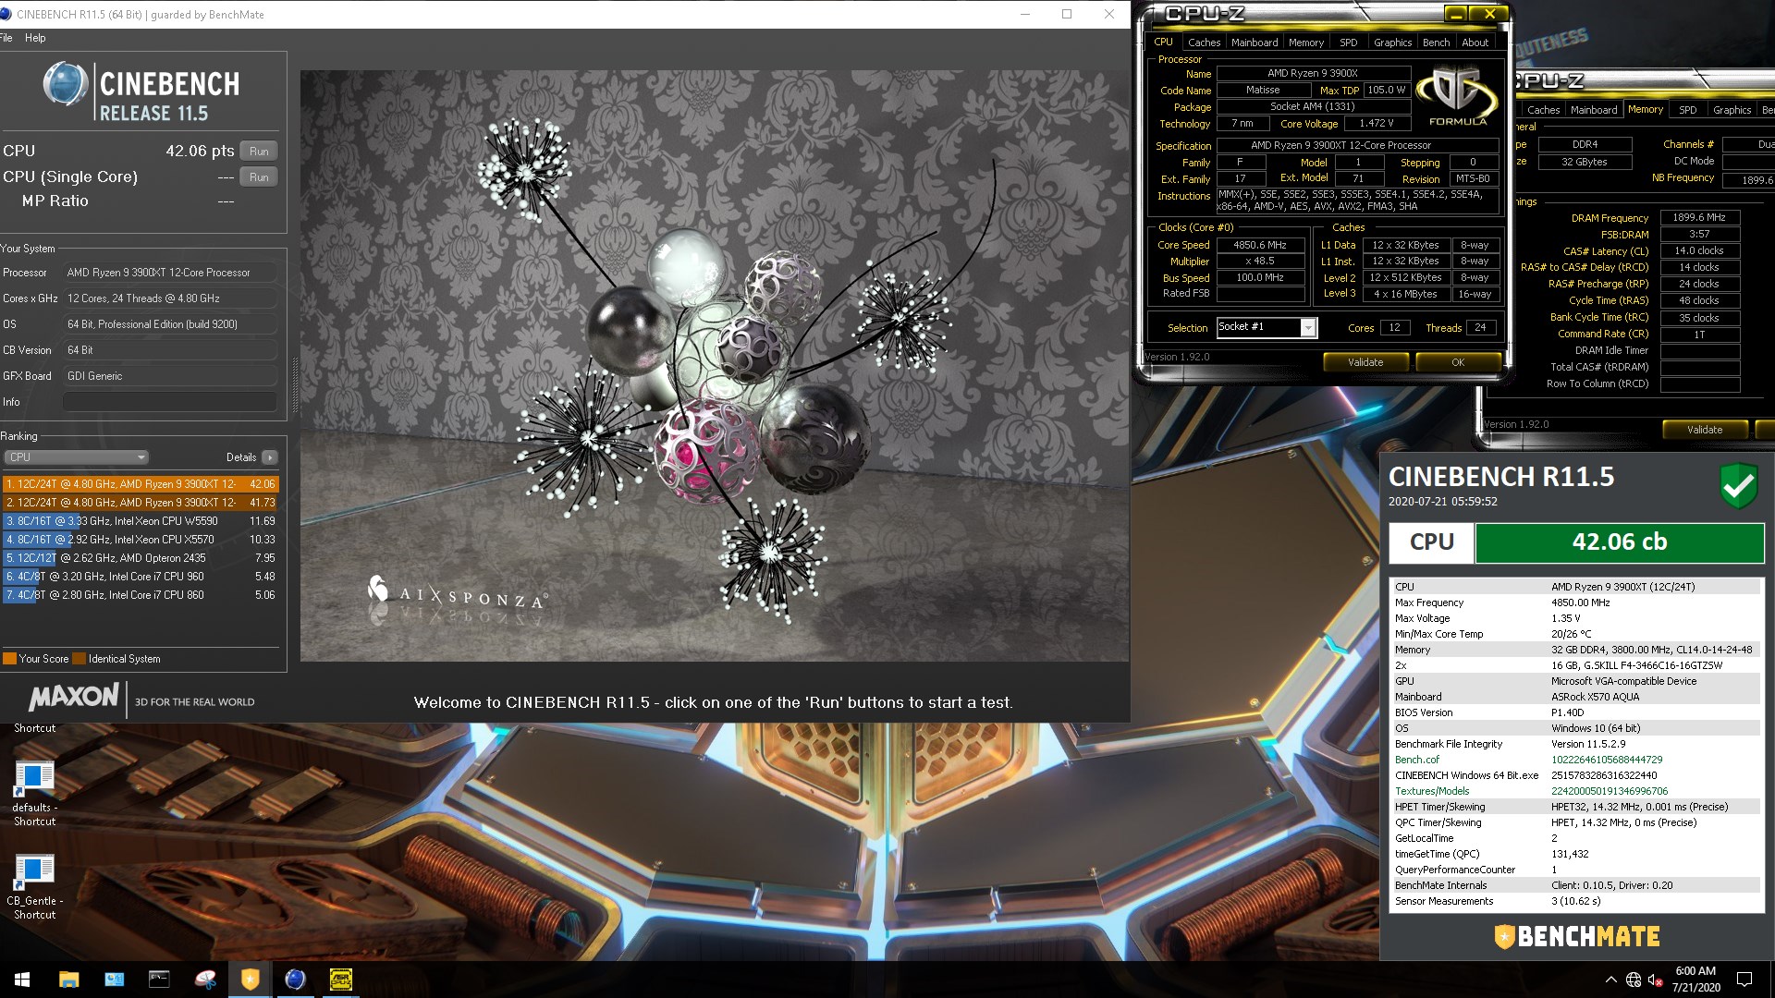Switch to Bench tab in front CPU-Z
Image resolution: width=1775 pixels, height=998 pixels.
(x=1436, y=43)
